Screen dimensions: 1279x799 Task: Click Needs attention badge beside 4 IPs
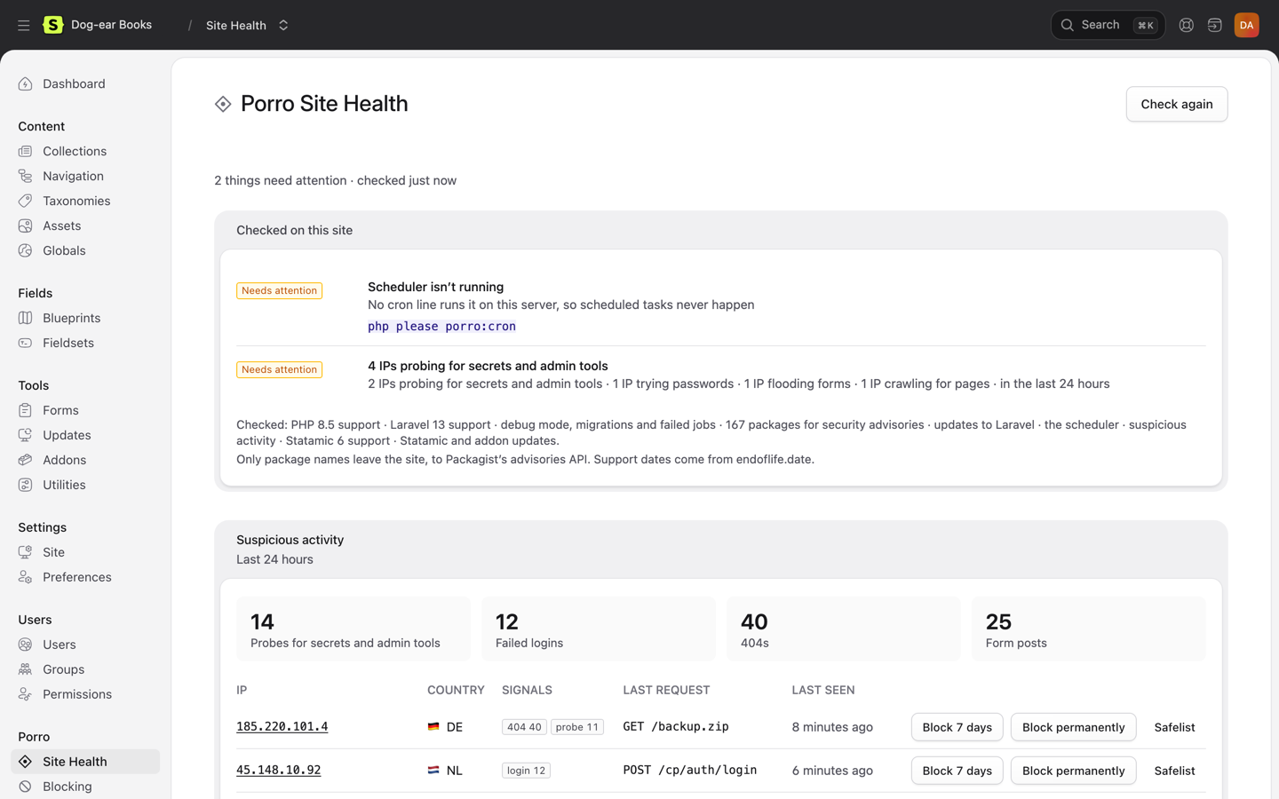279,370
